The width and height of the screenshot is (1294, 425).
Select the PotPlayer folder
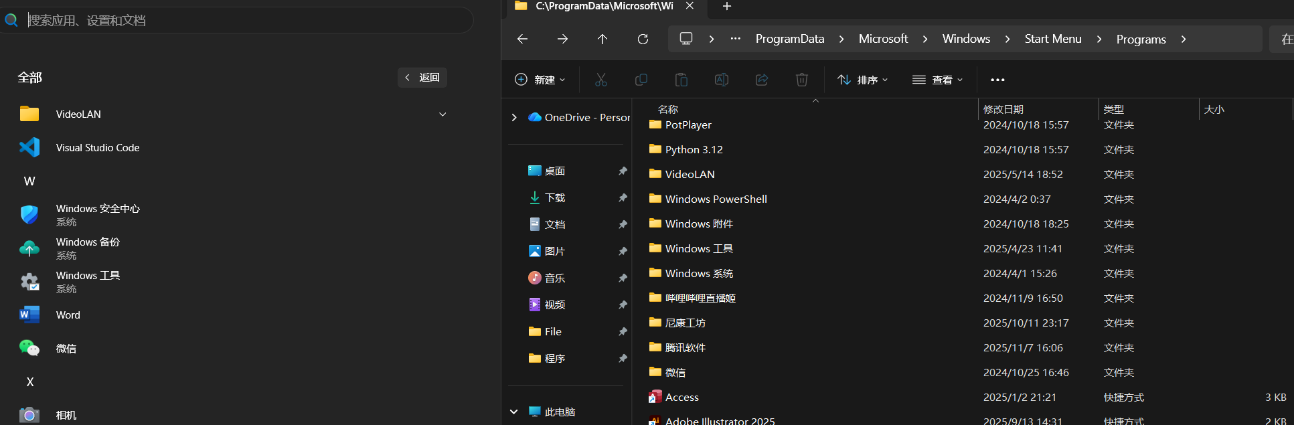pyautogui.click(x=688, y=124)
